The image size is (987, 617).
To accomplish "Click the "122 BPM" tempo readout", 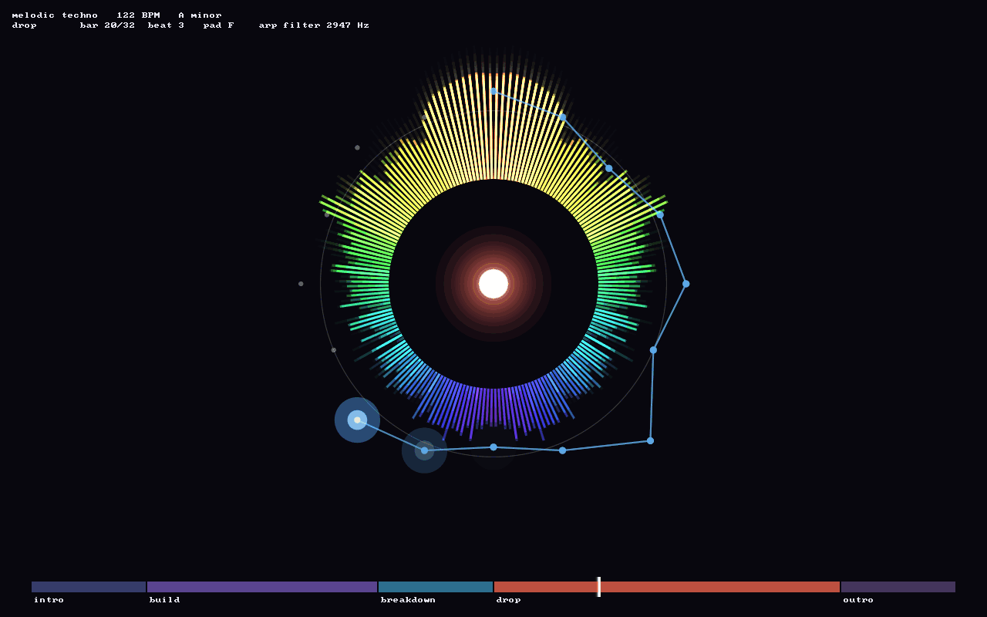I will pyautogui.click(x=138, y=15).
